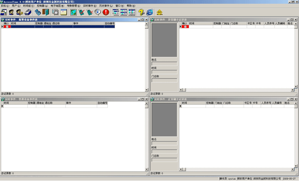Viewport: 299px width, 181px height.
Task: Click the card reader device toolbar icon
Action: coord(28,12)
